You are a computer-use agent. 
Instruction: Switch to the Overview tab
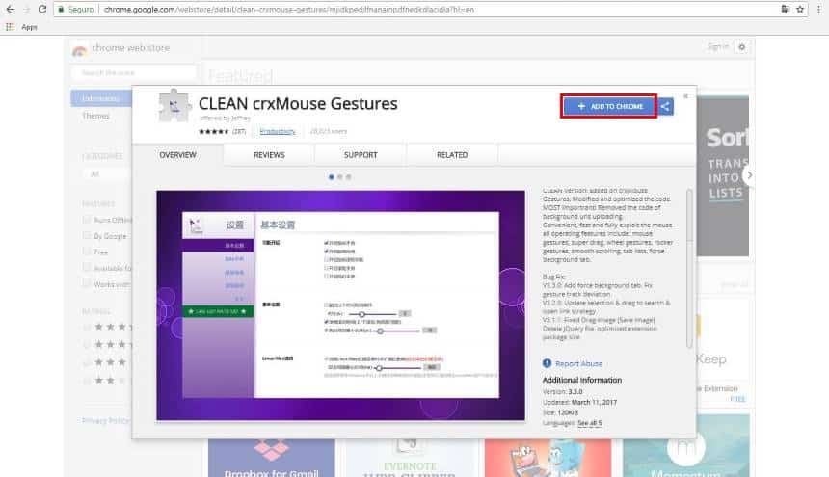[x=177, y=155]
